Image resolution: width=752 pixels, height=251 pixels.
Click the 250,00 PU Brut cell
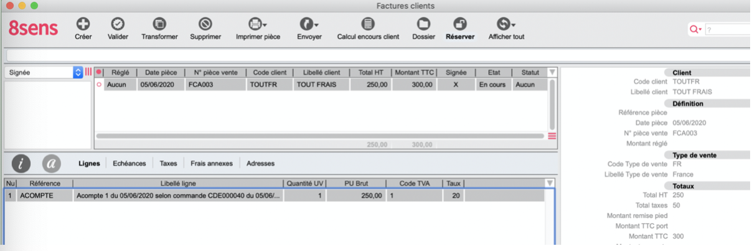[357, 196]
